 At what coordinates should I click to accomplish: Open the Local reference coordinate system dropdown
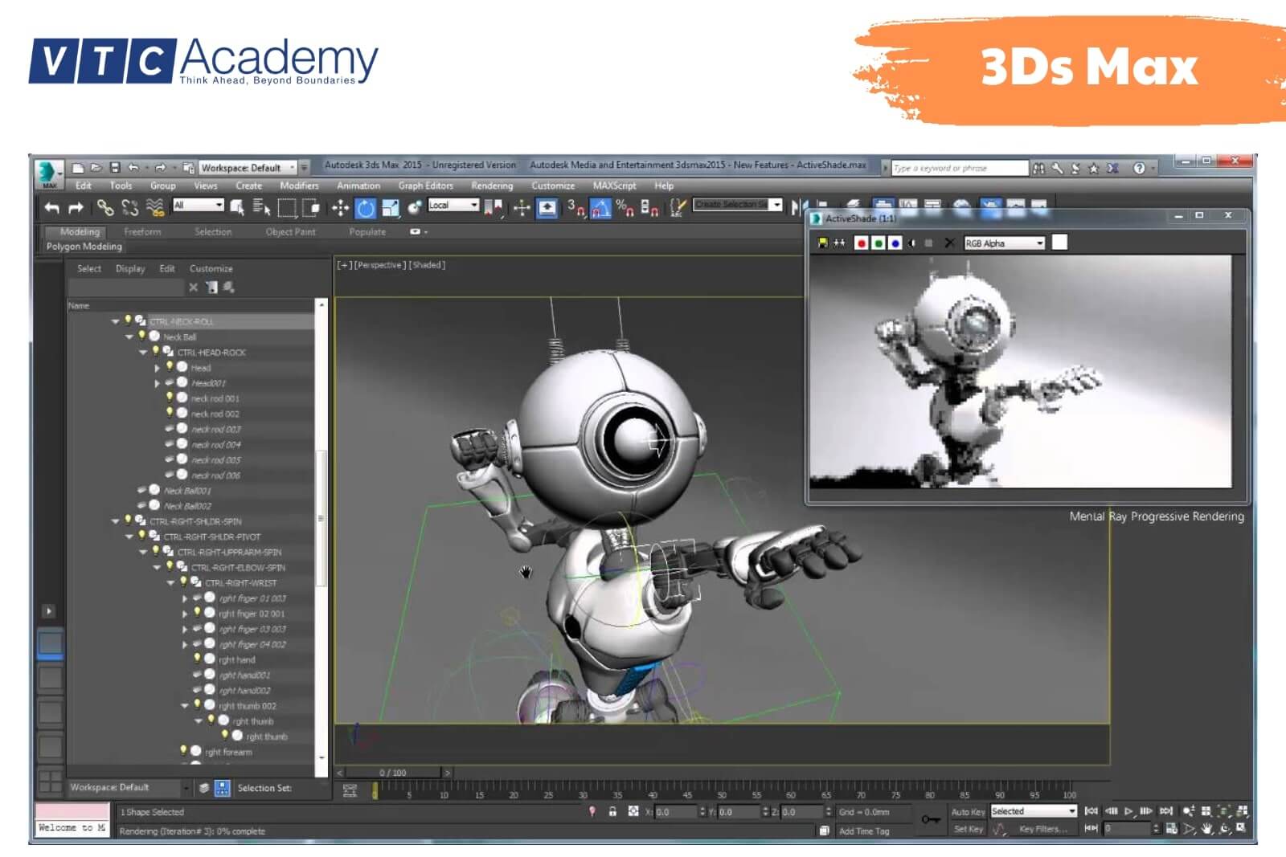453,206
